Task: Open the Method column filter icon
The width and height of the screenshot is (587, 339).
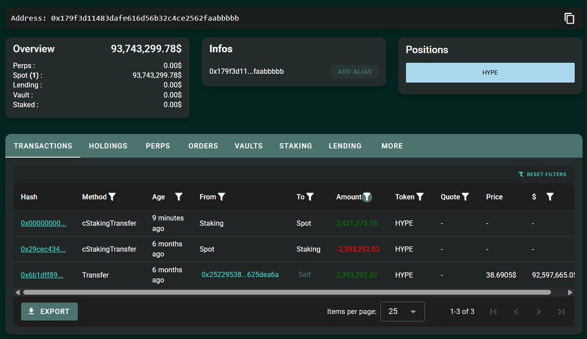Action: [x=112, y=197]
